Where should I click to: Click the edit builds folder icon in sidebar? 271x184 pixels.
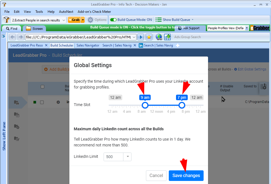[x=17, y=139]
